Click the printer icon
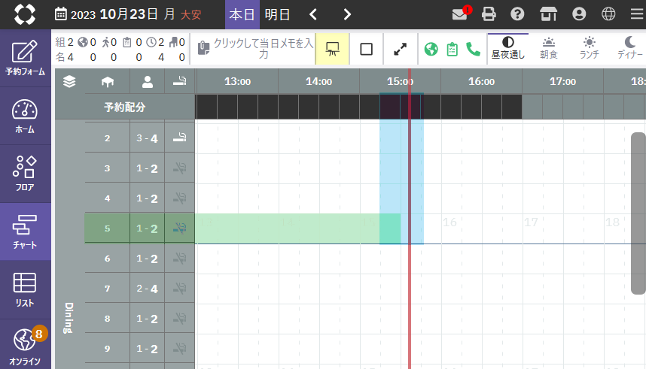 489,14
